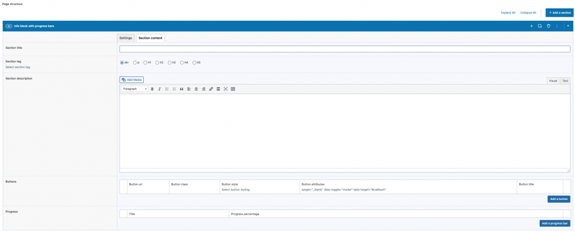Apply blockquote formatting
575x232 pixels.
(x=181, y=89)
